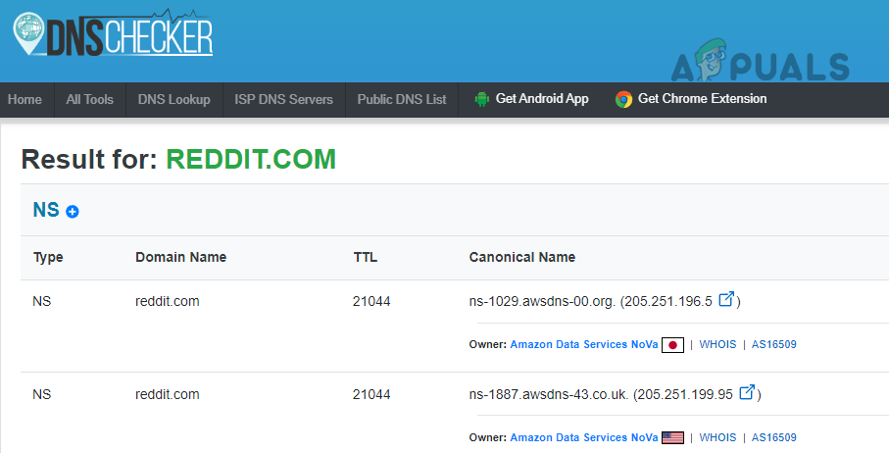Open ISP DNS Servers page

click(283, 99)
